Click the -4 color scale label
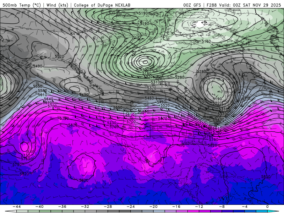The width and height of the screenshot is (284, 213). (245, 207)
